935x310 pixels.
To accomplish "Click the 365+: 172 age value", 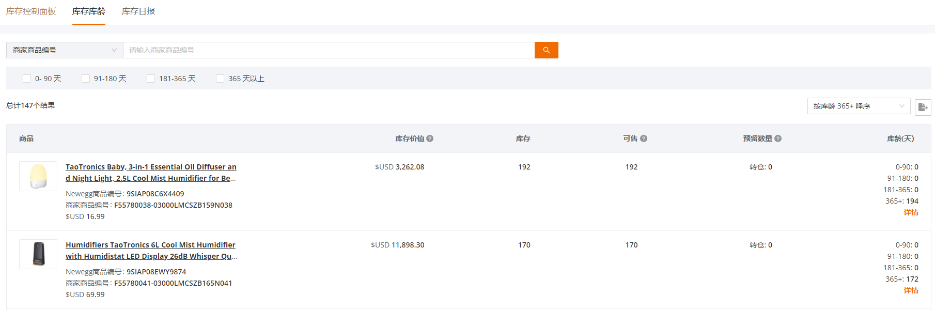I will [902, 279].
